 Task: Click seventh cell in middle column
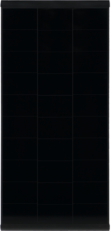(55, 150)
